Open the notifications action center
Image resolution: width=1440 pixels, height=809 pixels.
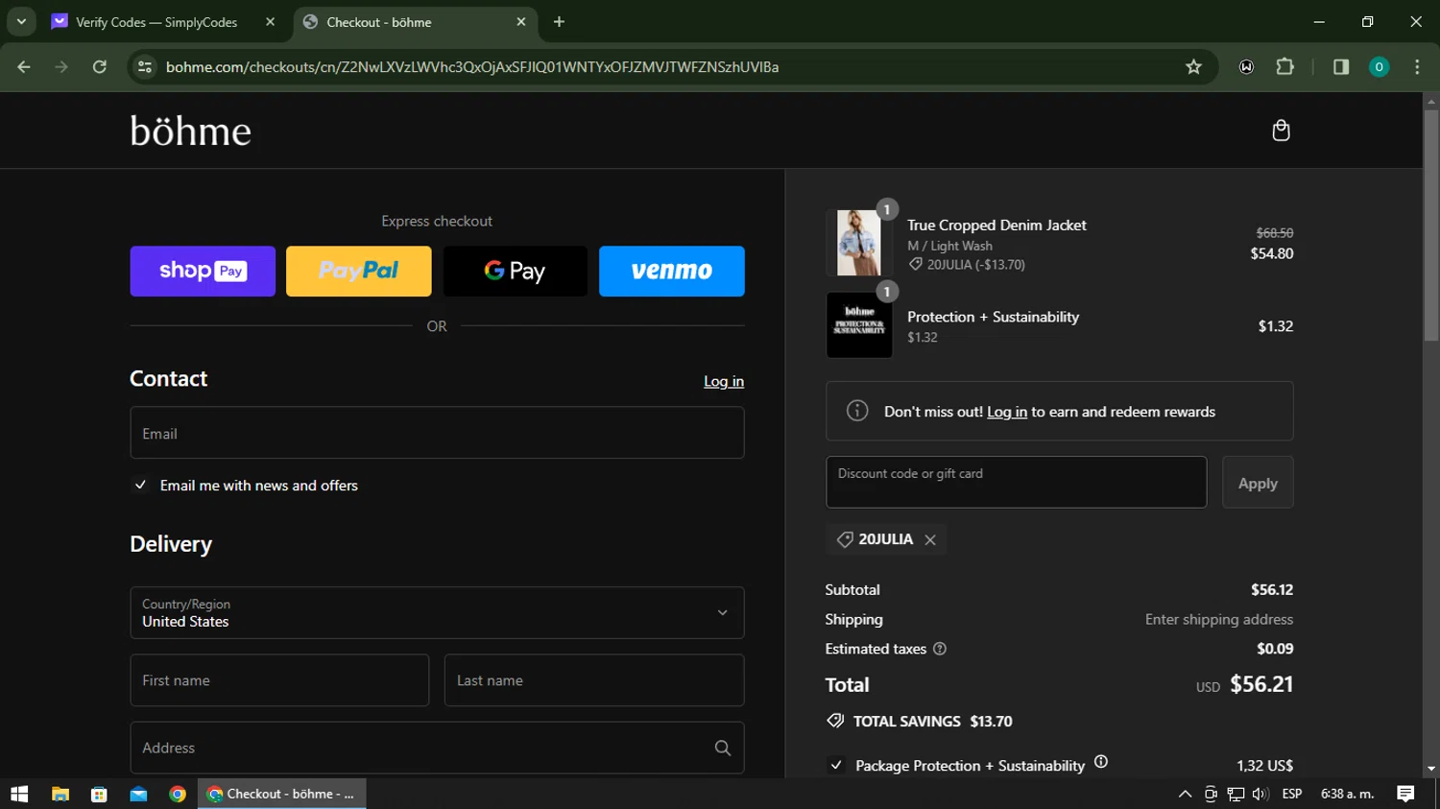tap(1405, 794)
